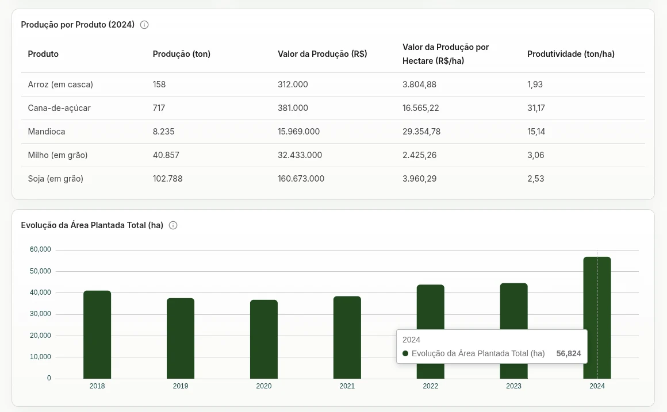The width and height of the screenshot is (667, 412).
Task: Click info icon beside Evolução da Área Plantada
Action: coord(173,225)
